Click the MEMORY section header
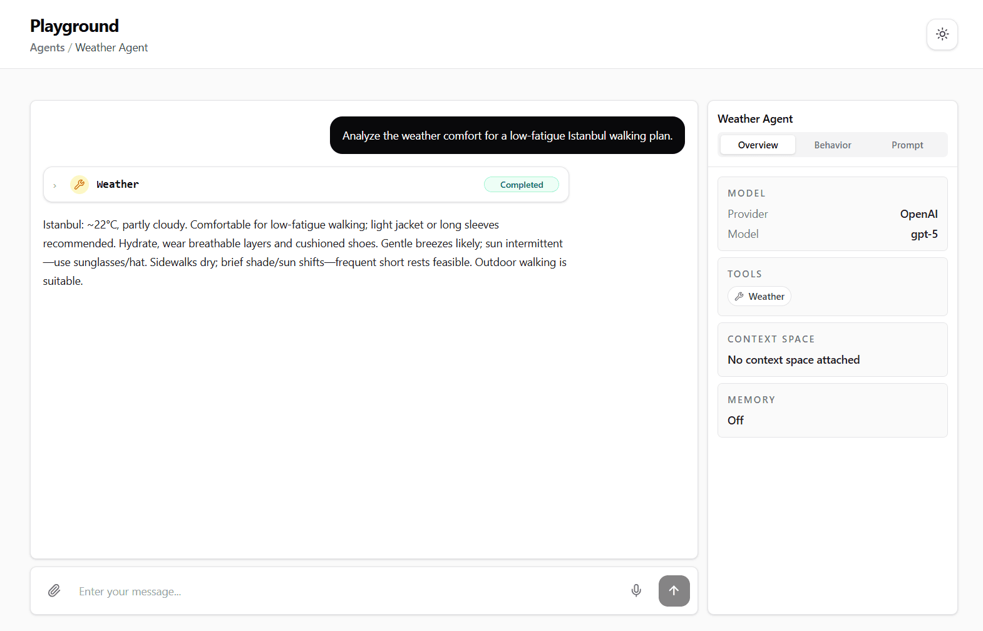 [751, 400]
